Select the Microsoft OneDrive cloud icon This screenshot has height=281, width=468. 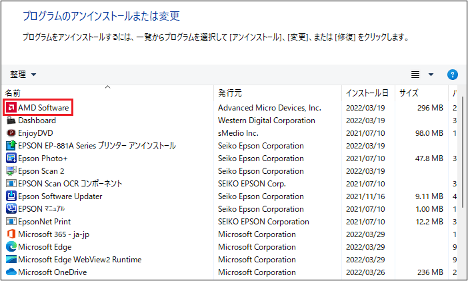click(11, 272)
